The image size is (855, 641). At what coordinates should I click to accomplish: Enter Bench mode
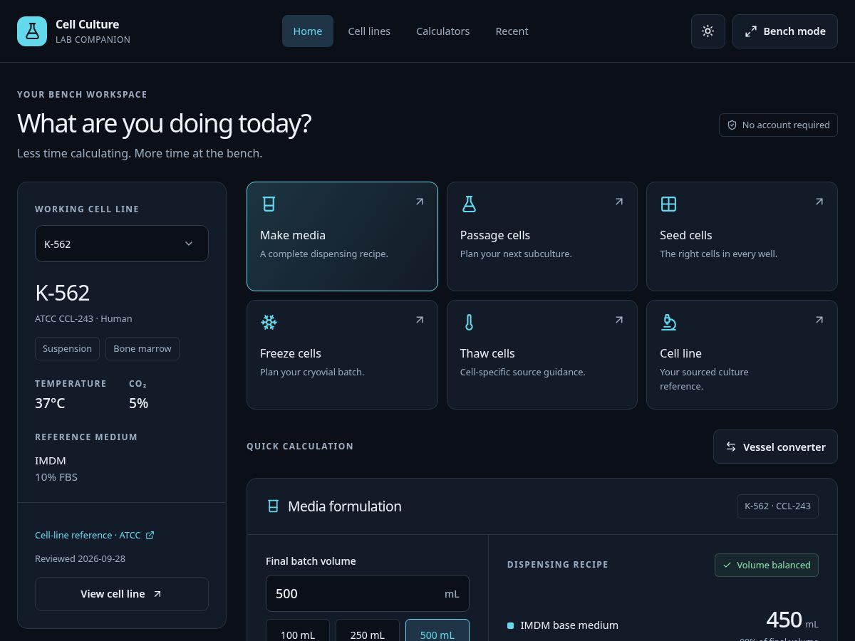pos(785,31)
